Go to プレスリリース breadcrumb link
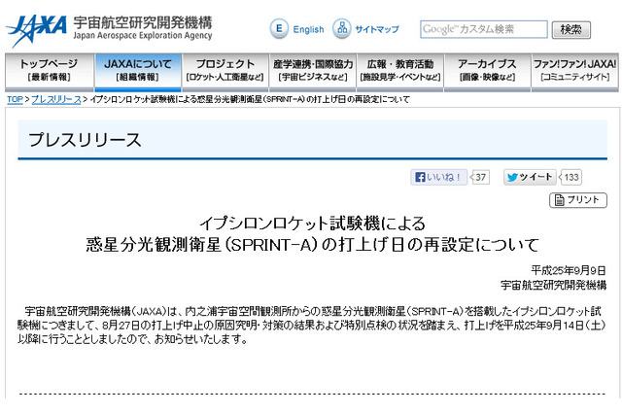This screenshot has height=414, width=622. click(x=56, y=99)
